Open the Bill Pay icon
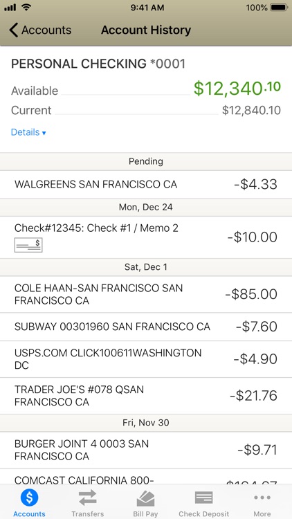The height and width of the screenshot is (519, 292). [145, 498]
